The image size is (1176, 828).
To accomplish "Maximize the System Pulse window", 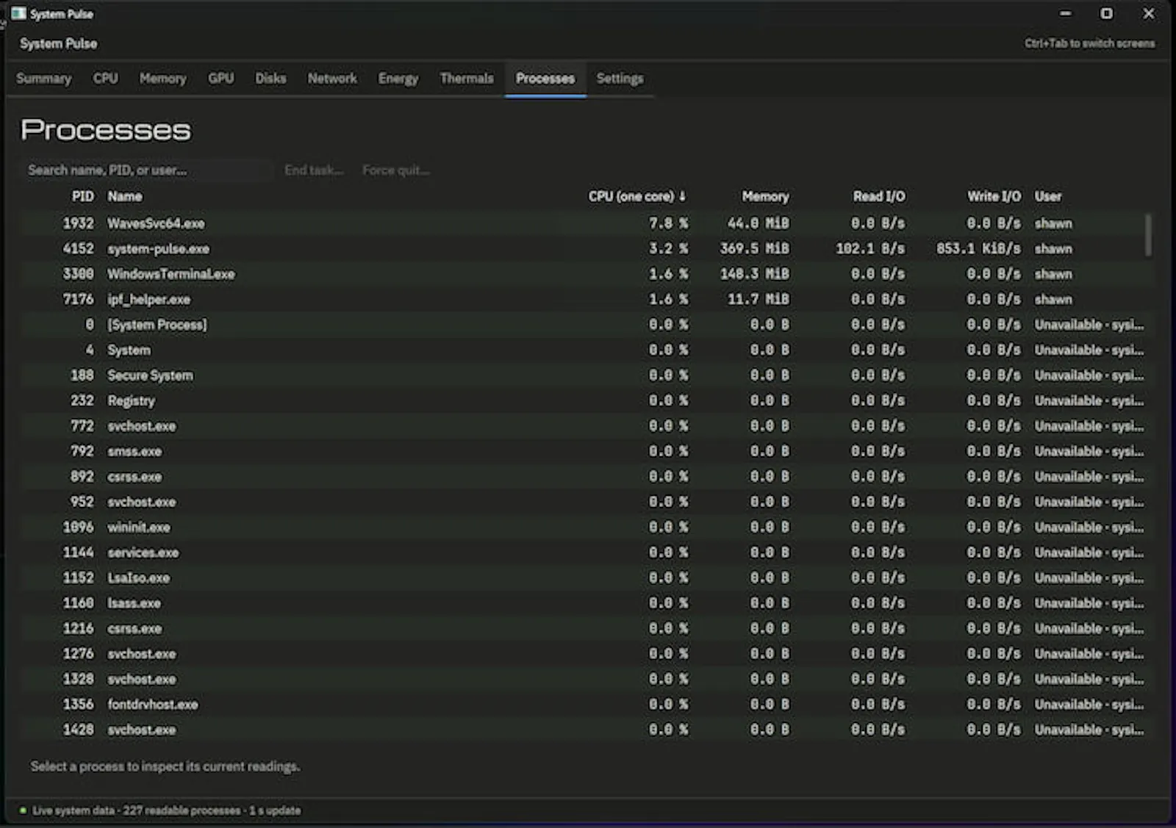I will click(1106, 13).
